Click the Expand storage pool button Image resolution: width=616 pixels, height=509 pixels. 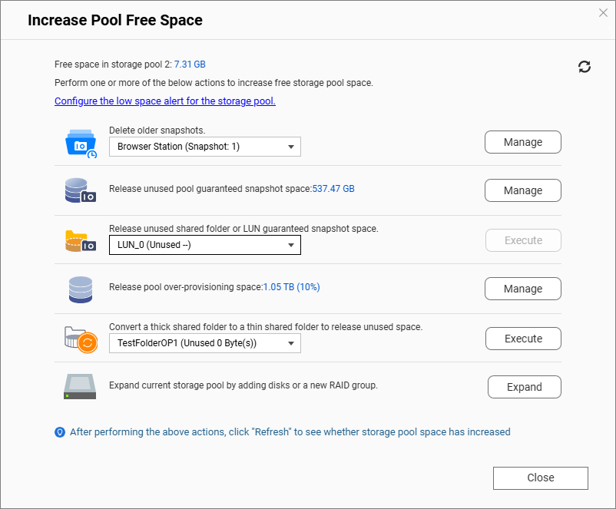525,387
